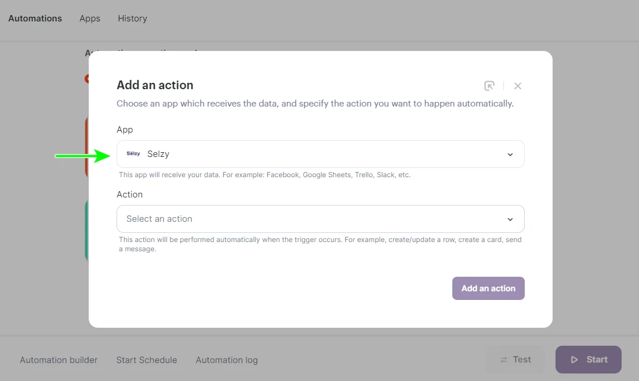Expand the Action dropdown chevron
The image size is (639, 381).
510,219
